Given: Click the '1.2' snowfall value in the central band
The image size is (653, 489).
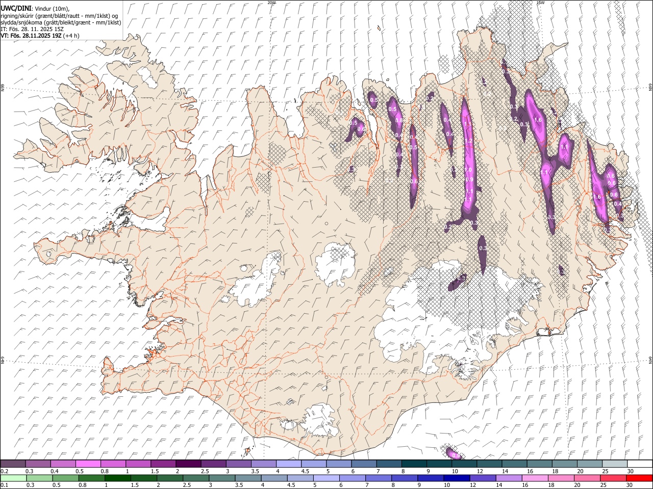Looking at the screenshot, I should click(x=468, y=141).
